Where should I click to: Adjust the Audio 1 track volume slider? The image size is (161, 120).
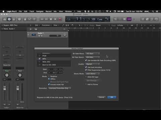(55, 36)
